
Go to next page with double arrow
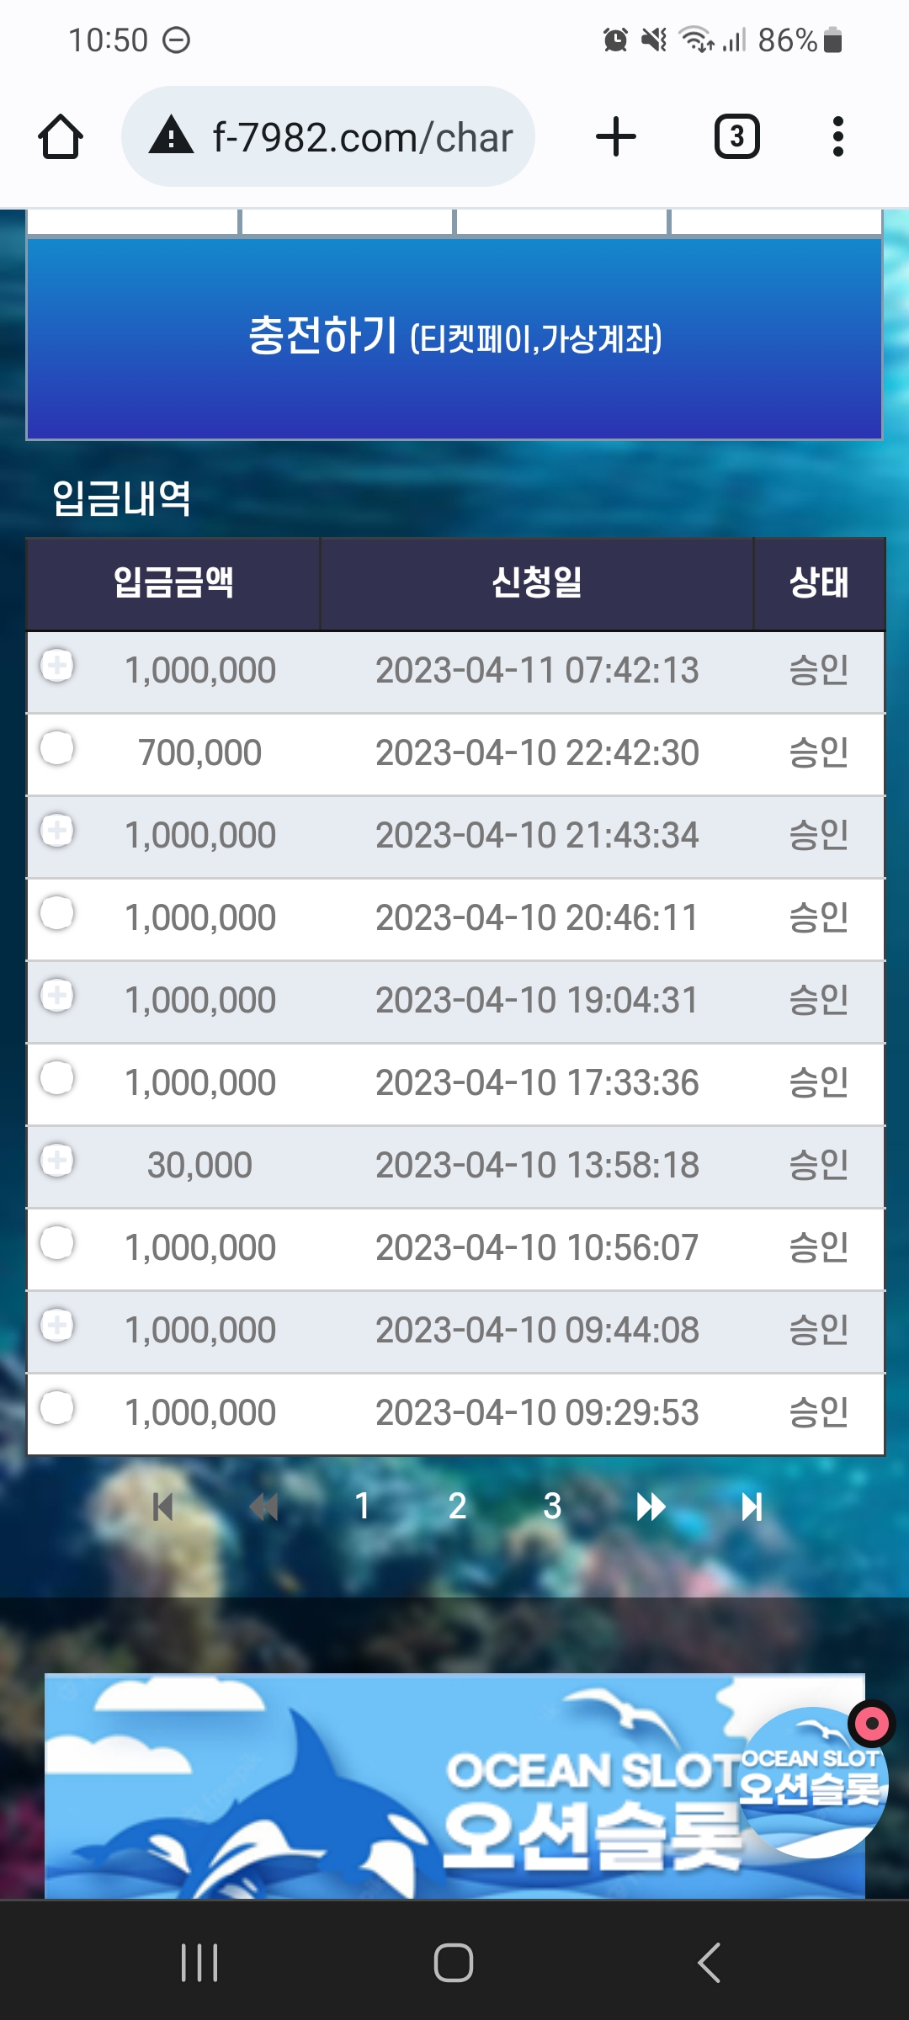pyautogui.click(x=651, y=1507)
